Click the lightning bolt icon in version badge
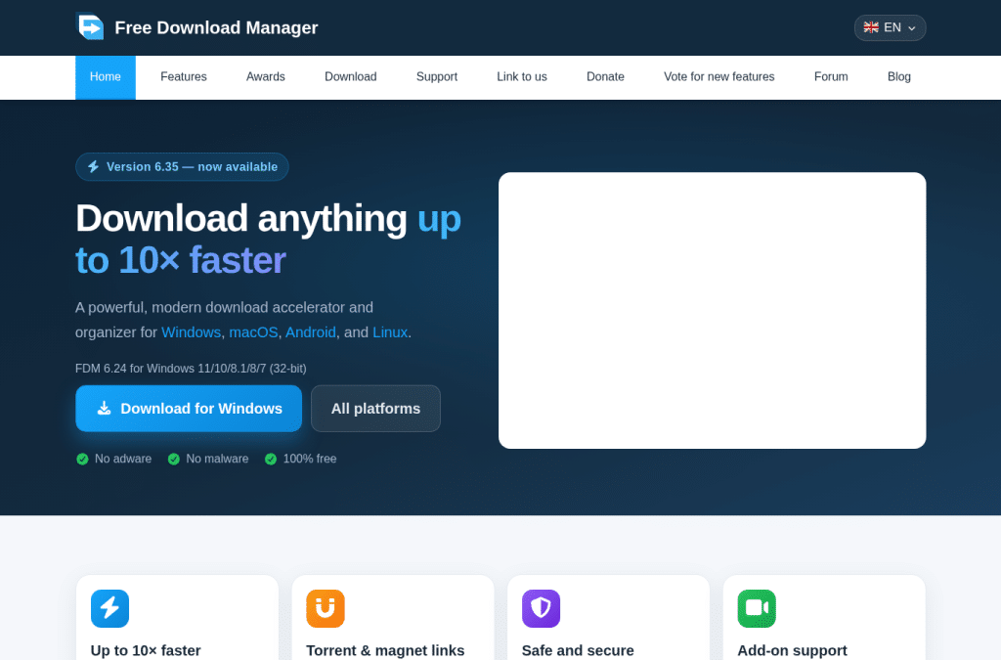The width and height of the screenshot is (1001, 660). (93, 166)
